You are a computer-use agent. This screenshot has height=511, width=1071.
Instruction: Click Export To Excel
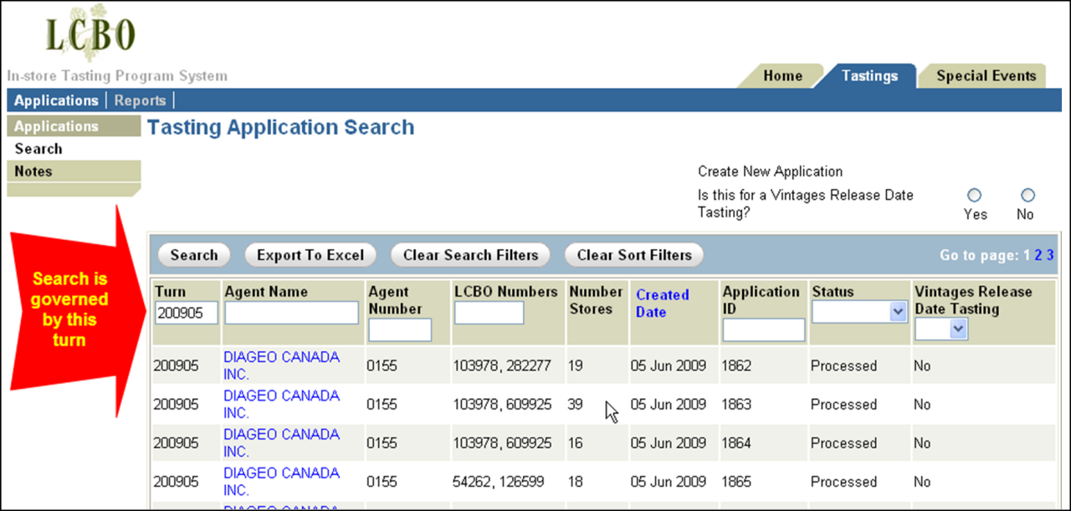tap(310, 255)
